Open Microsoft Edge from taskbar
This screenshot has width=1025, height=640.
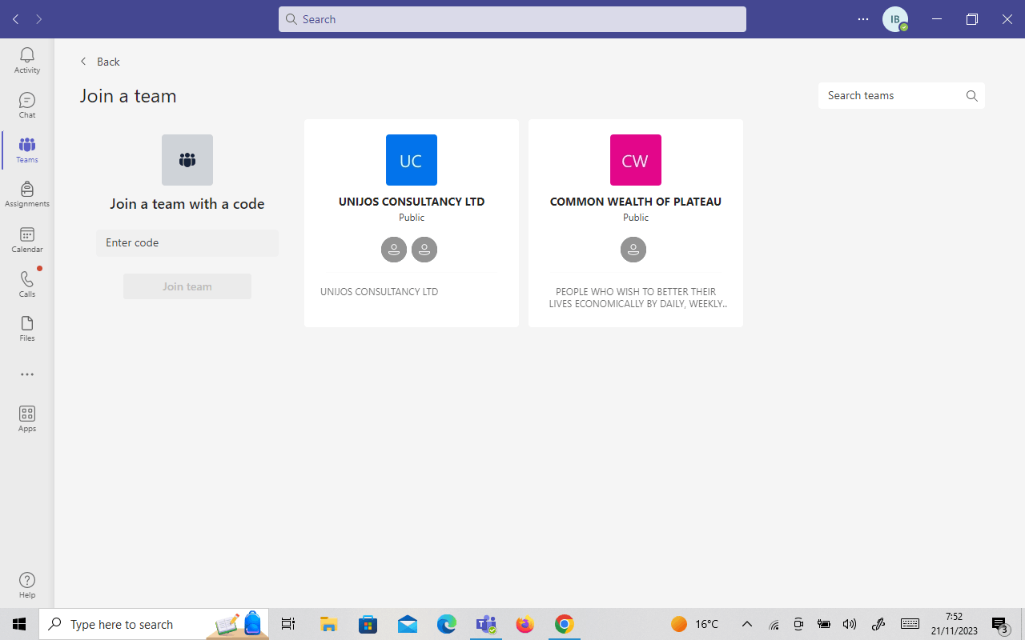point(446,624)
